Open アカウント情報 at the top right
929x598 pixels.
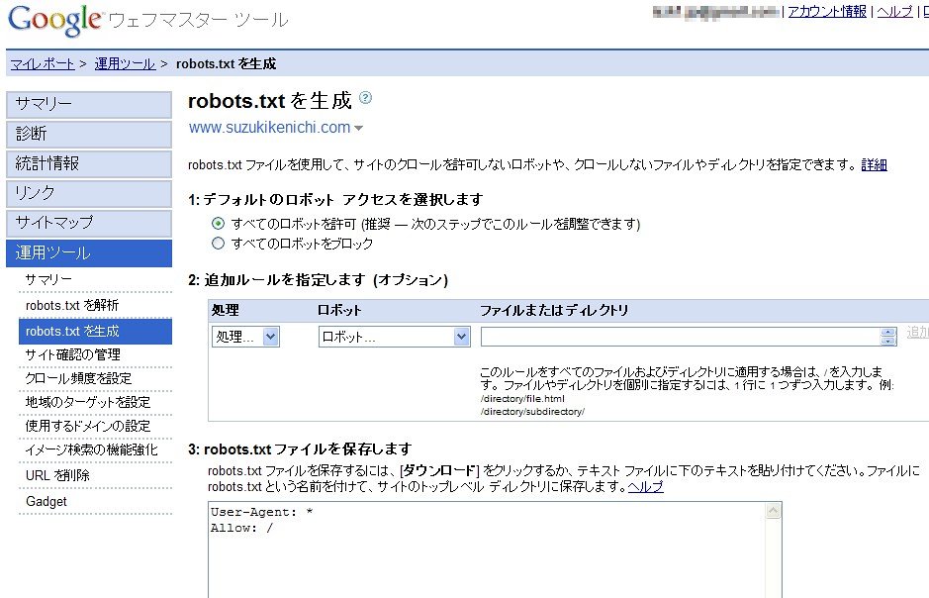(827, 11)
